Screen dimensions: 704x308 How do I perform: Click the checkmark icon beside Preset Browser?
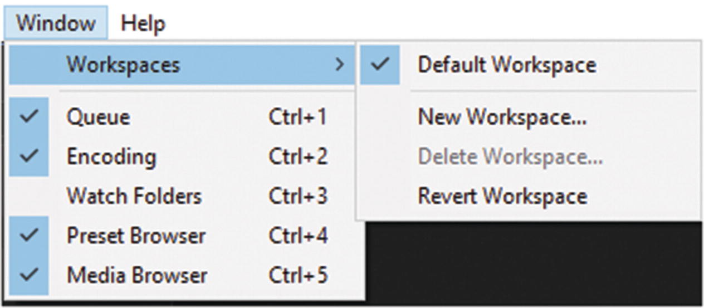click(29, 236)
